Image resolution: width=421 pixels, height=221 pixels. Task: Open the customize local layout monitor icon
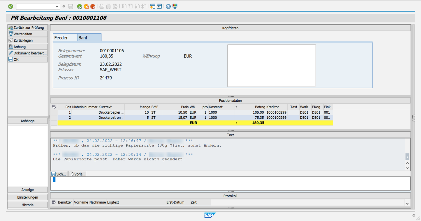175,6
